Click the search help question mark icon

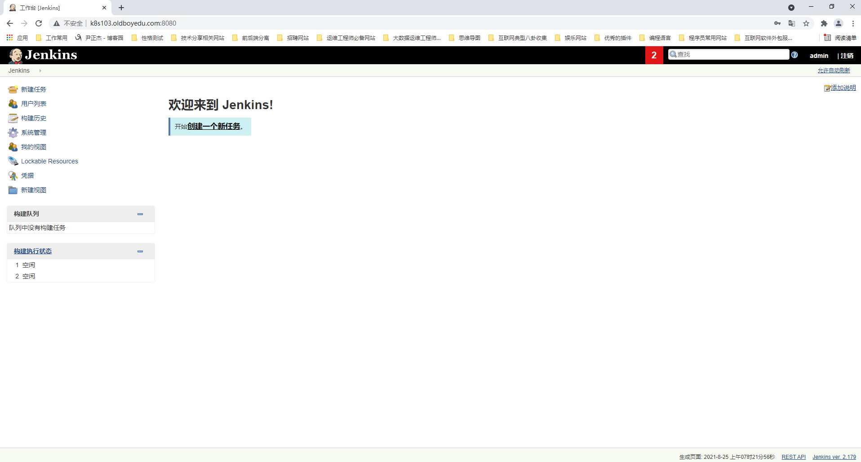[x=794, y=55]
